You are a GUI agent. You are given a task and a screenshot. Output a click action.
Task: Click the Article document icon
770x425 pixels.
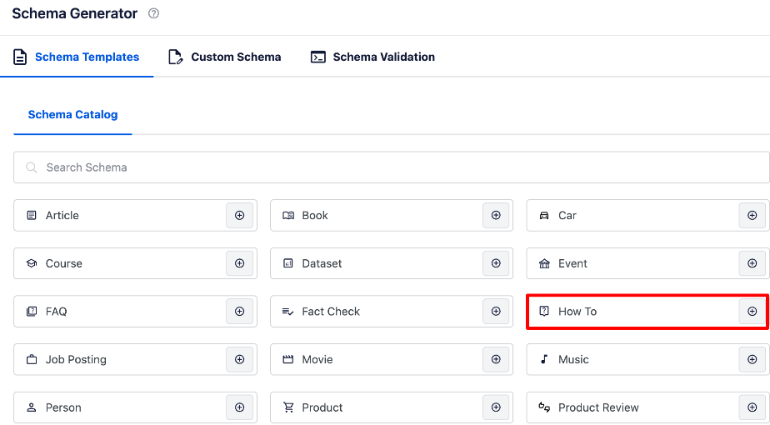tap(32, 215)
